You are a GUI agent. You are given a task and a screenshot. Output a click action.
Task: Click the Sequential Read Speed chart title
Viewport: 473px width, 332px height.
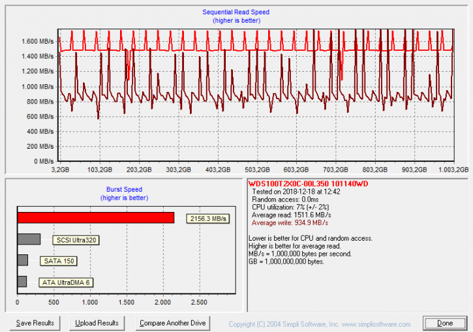[236, 12]
